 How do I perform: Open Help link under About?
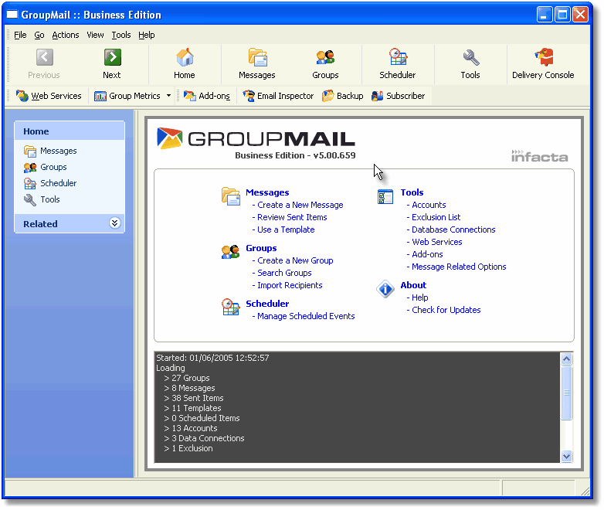420,297
